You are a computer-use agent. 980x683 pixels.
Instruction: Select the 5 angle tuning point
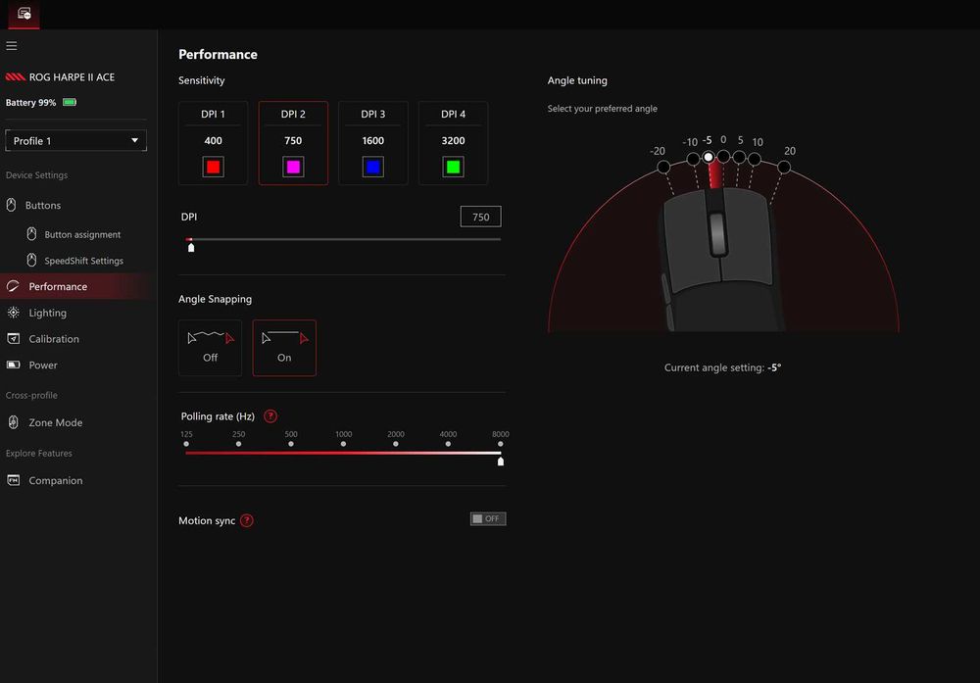[x=739, y=157]
